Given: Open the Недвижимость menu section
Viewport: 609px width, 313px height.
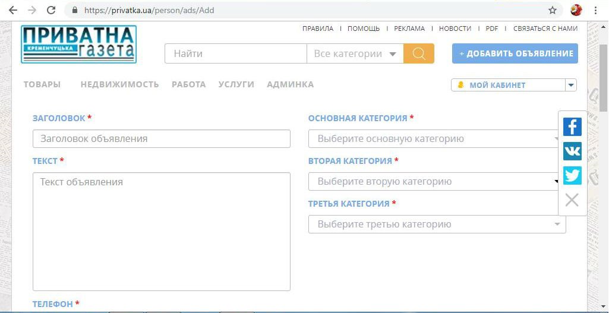Looking at the screenshot, I should point(119,84).
